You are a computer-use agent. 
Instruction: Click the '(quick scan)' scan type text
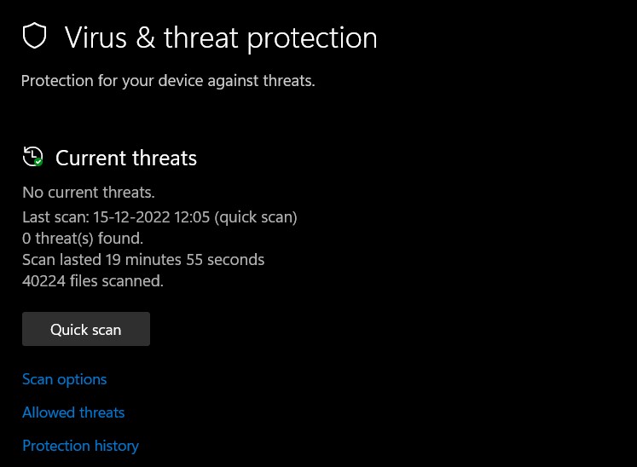(256, 217)
